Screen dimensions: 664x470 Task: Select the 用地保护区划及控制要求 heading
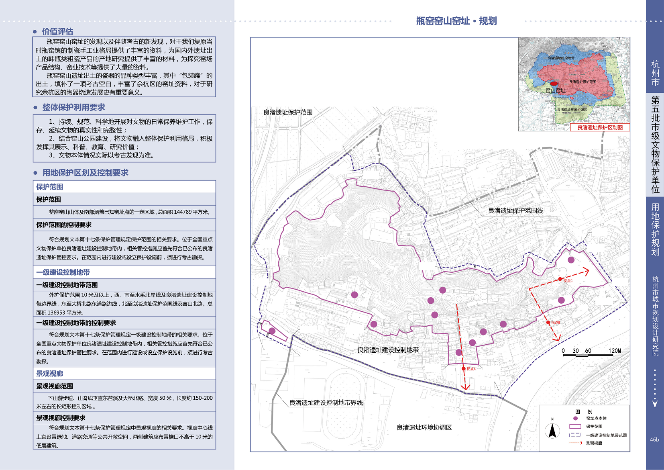pyautogui.click(x=85, y=173)
